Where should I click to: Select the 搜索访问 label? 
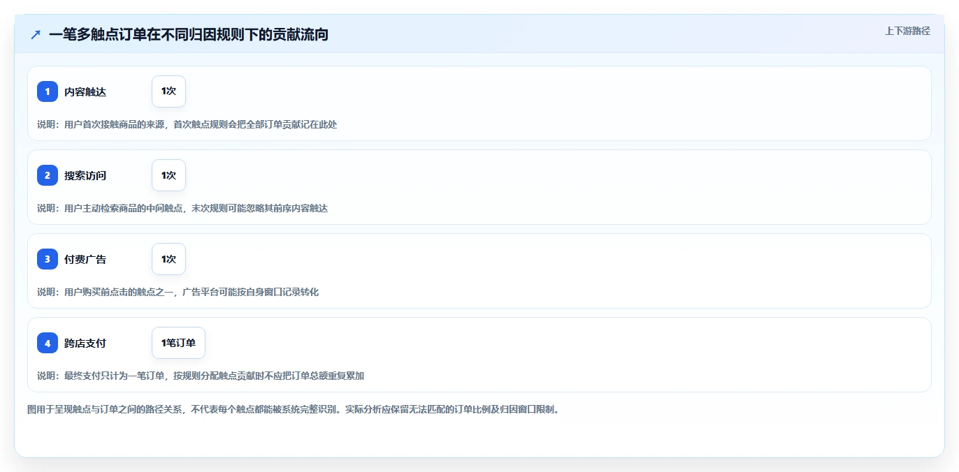pos(85,175)
